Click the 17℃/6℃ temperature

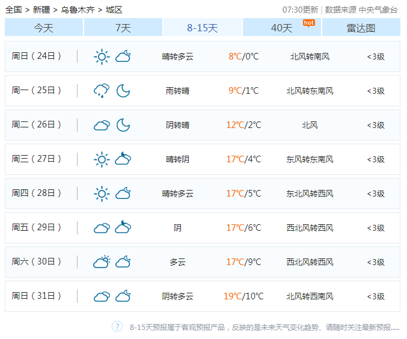[243, 228]
